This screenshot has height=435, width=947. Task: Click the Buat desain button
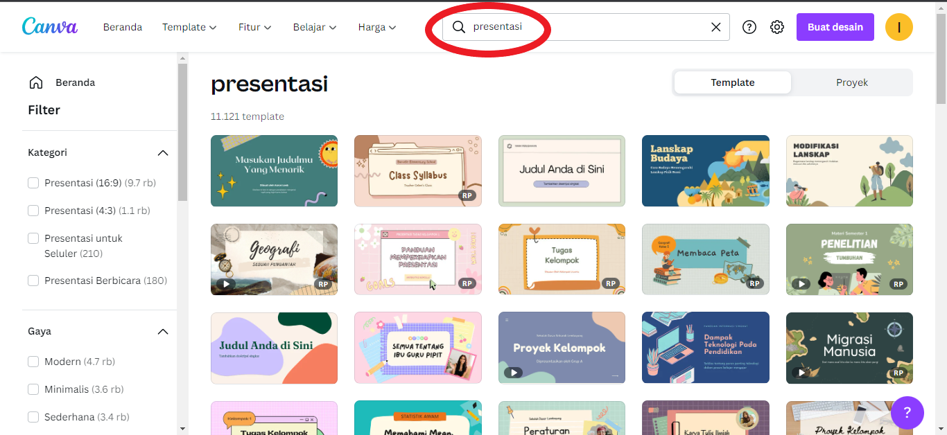pos(835,27)
